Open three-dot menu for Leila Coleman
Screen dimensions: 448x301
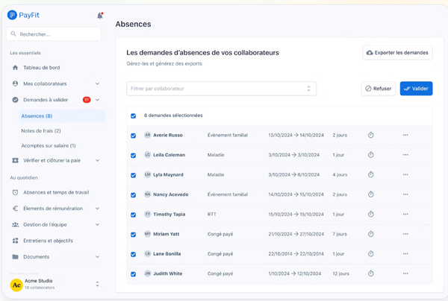(405, 155)
